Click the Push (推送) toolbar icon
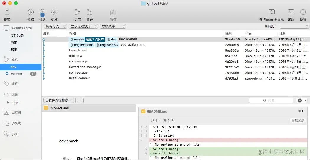310x160 pixels. click(43, 13)
